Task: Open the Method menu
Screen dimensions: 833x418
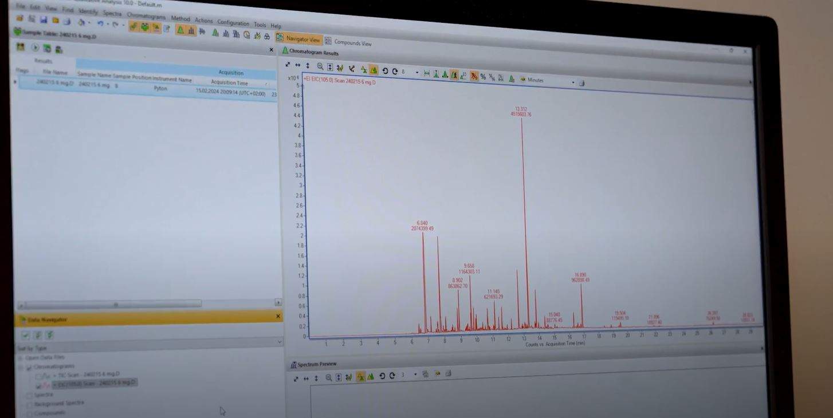Action: pyautogui.click(x=180, y=18)
